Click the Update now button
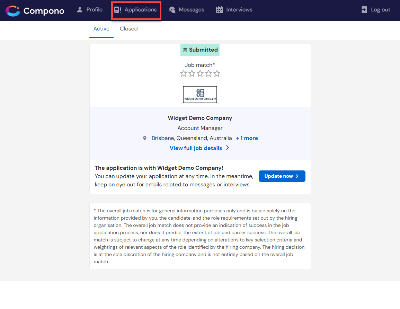400x309 pixels. pos(282,176)
